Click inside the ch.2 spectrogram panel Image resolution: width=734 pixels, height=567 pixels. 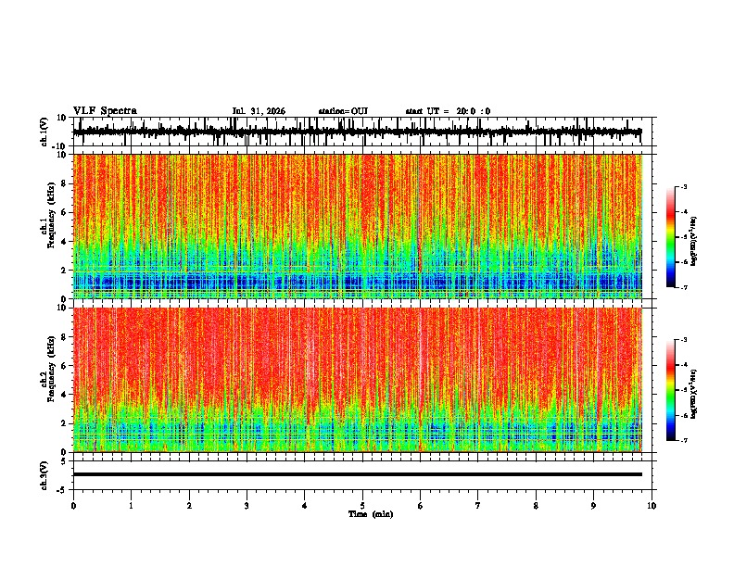tap(358, 380)
